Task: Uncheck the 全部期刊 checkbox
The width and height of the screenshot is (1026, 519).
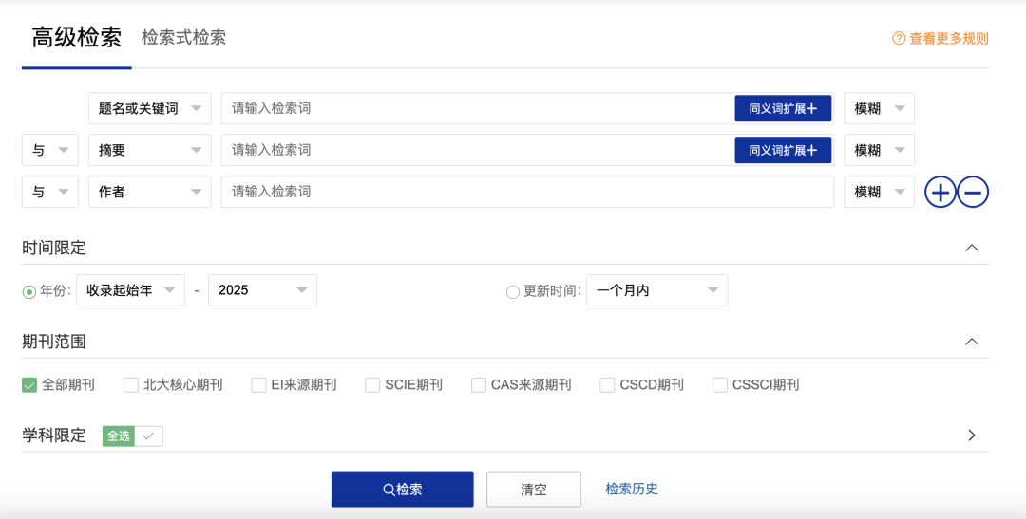Action: click(29, 385)
